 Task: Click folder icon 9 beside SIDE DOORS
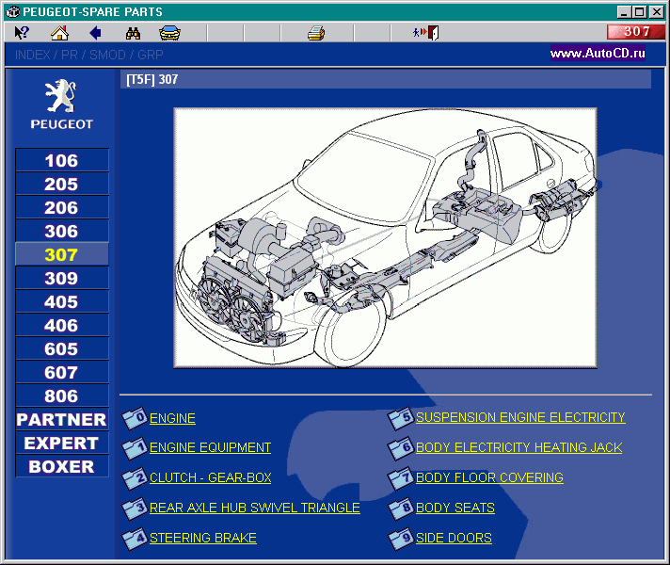[400, 538]
